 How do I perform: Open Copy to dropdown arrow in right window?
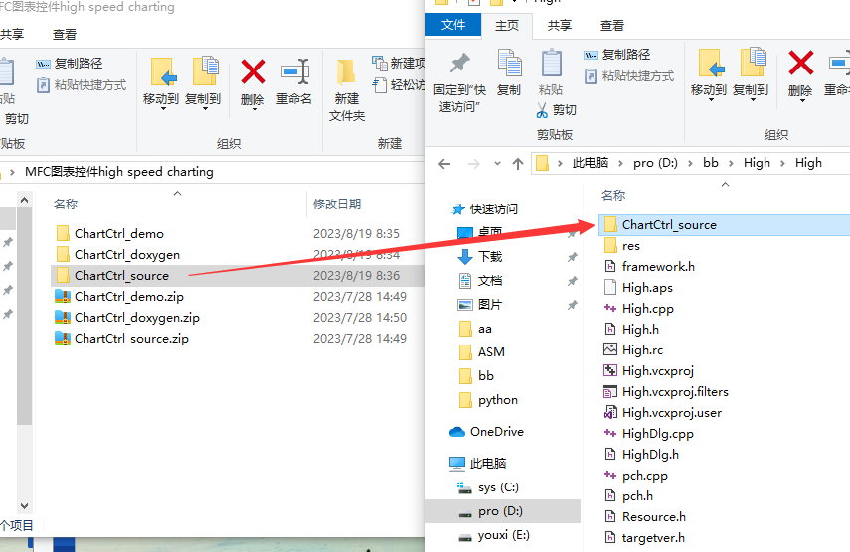[x=753, y=100]
